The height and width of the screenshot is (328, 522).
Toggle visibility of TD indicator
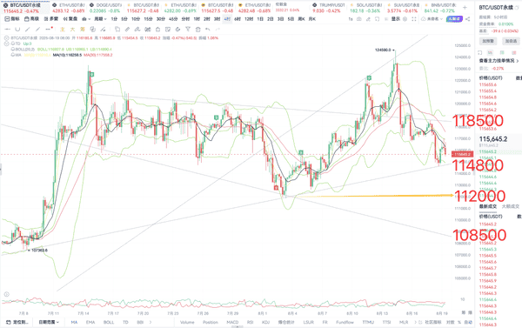point(13,44)
